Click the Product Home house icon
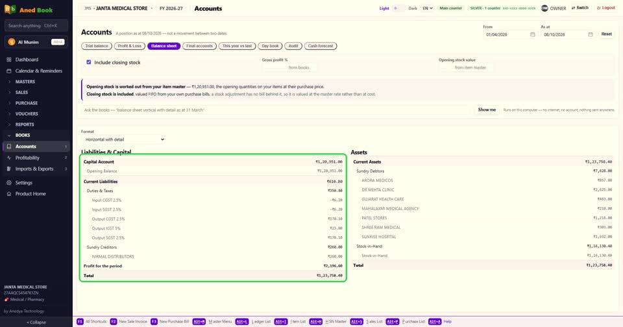623x327 pixels. click(9, 194)
